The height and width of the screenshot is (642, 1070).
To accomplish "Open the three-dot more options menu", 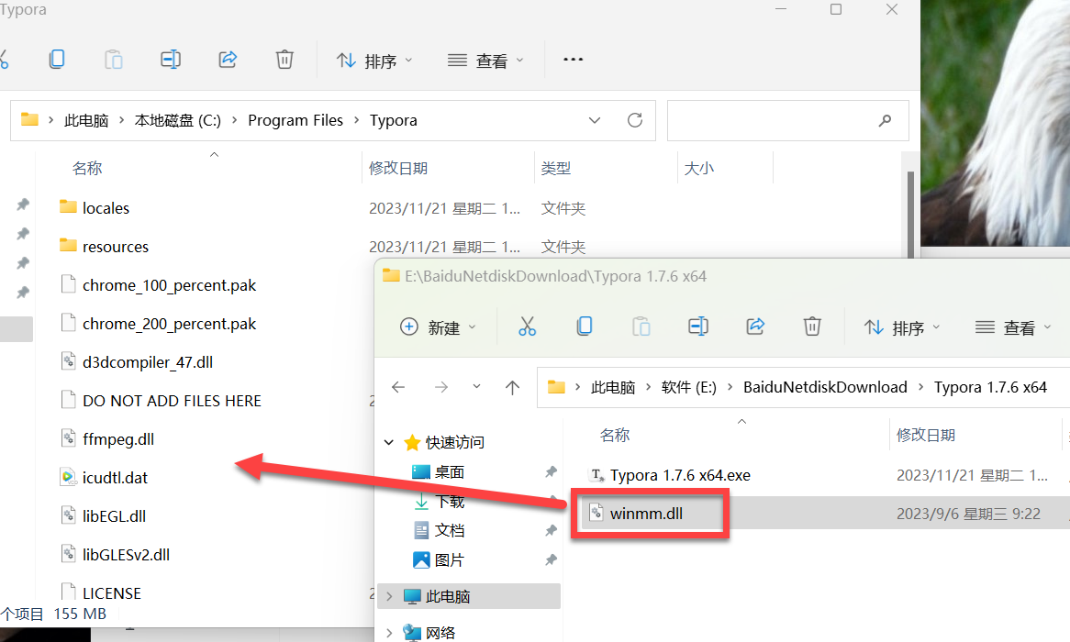I will pyautogui.click(x=574, y=60).
